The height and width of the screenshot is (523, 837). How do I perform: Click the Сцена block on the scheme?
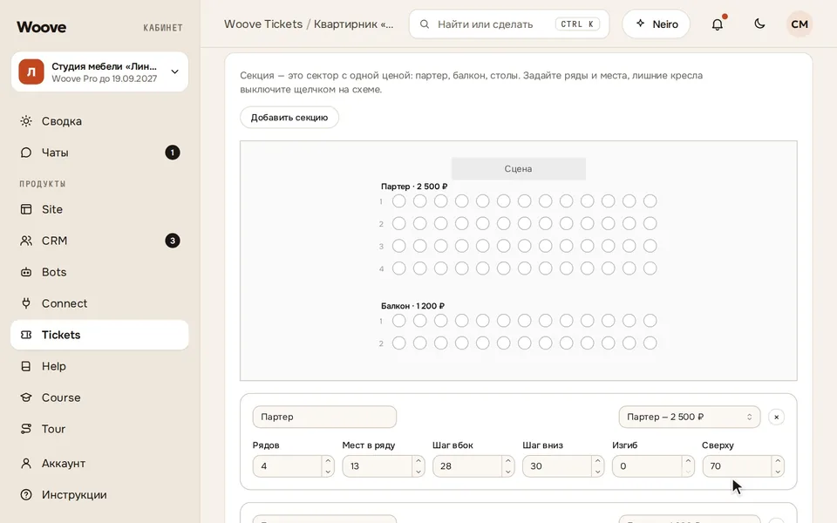tap(518, 168)
